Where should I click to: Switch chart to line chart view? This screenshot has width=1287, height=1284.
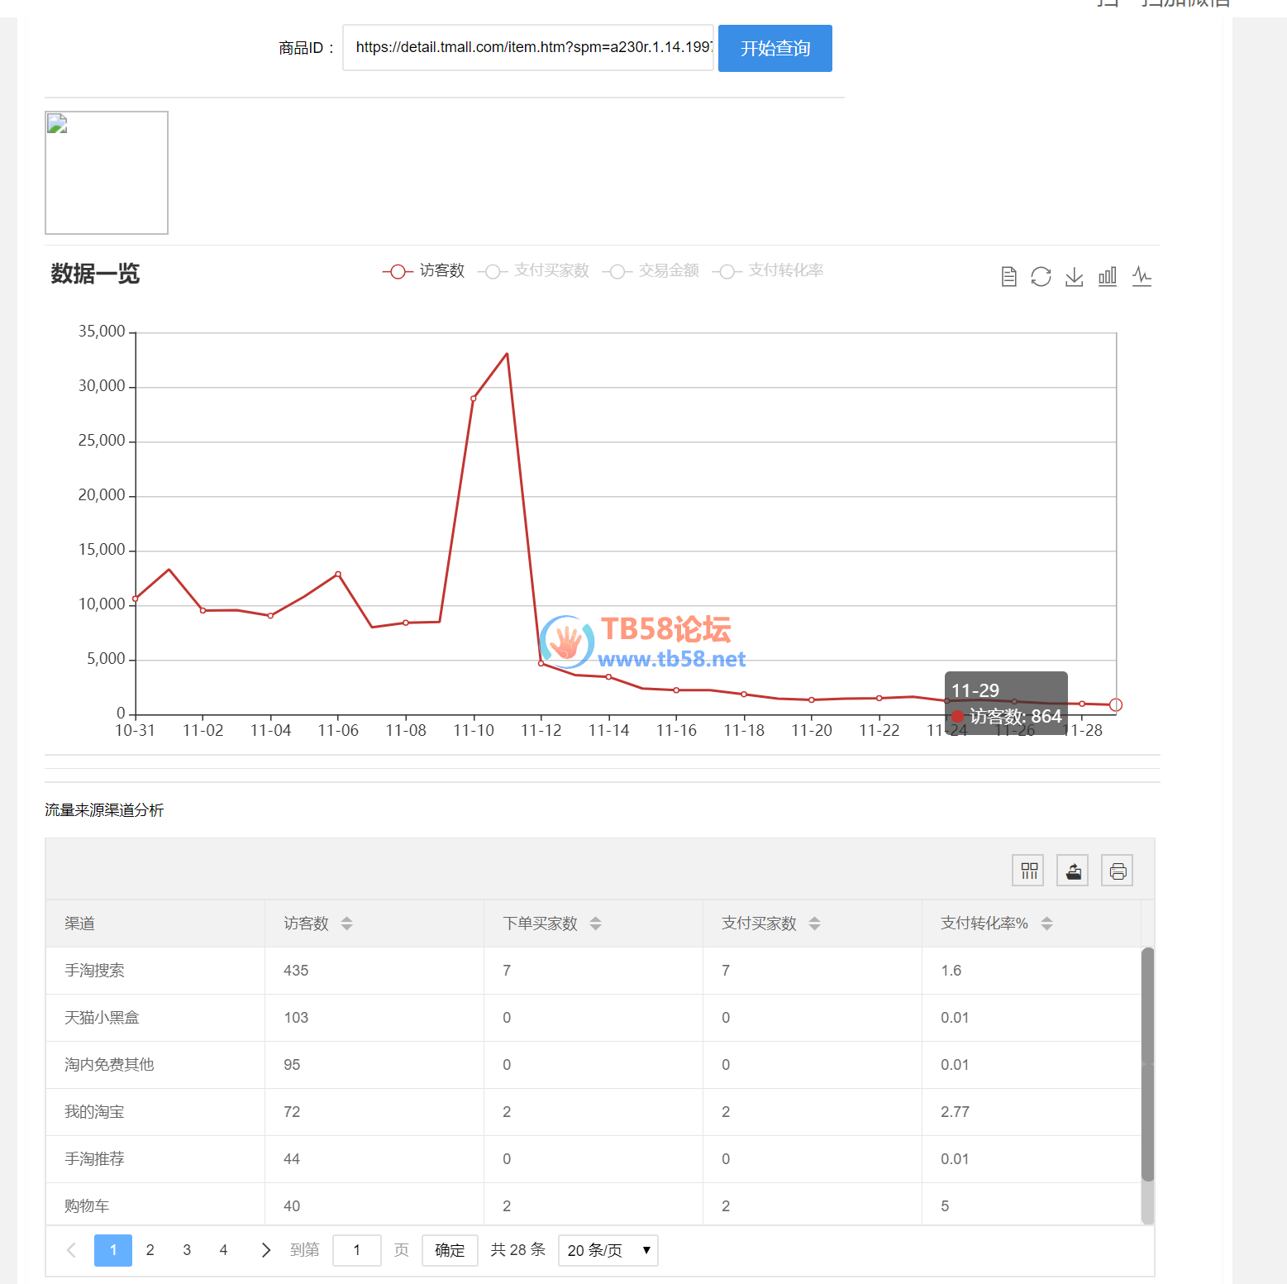[1142, 276]
